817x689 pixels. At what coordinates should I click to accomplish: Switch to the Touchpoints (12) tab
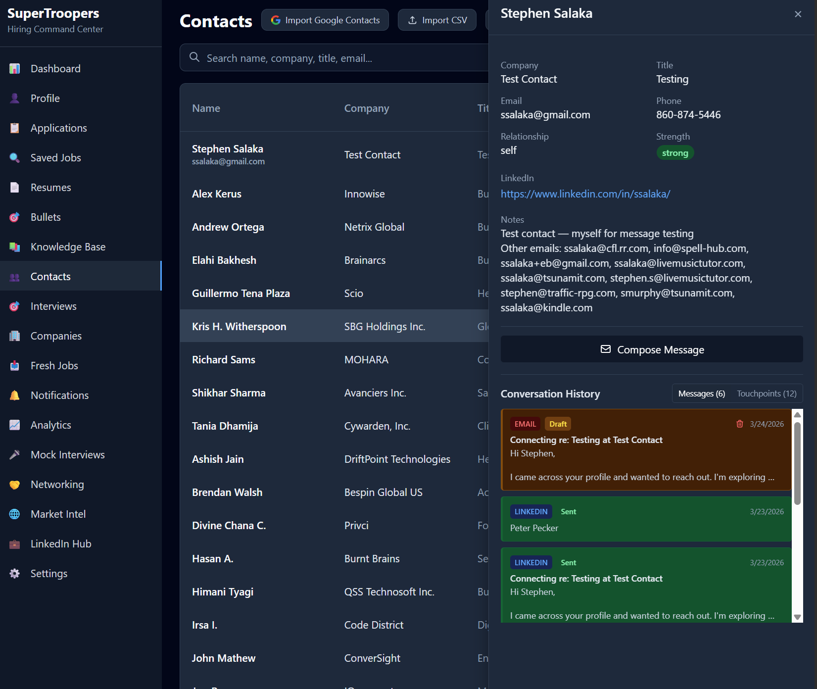(766, 394)
